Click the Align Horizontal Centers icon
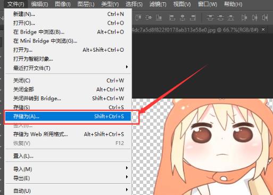This screenshot has width=273, height=195. point(183,18)
